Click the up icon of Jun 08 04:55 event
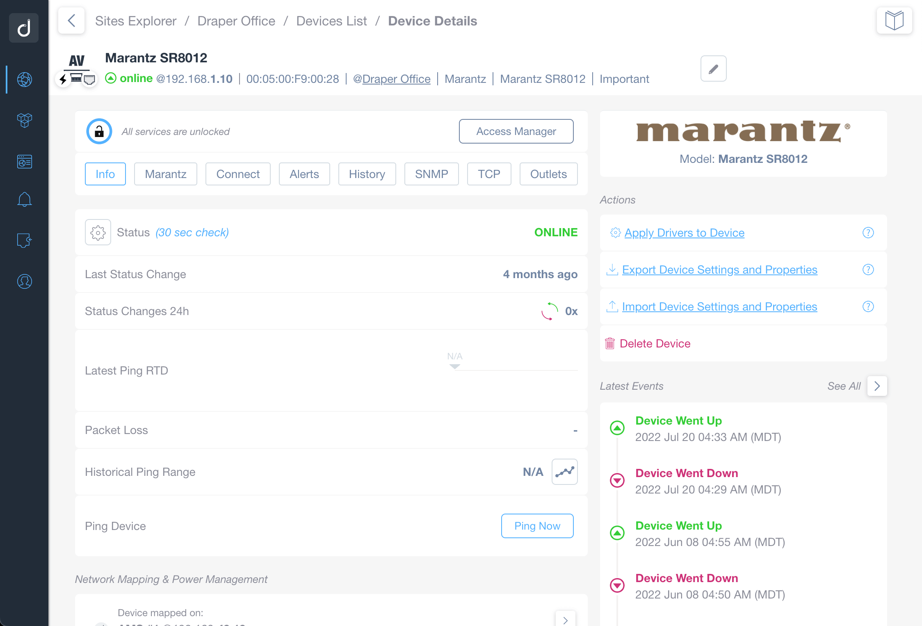Image resolution: width=922 pixels, height=626 pixels. click(617, 533)
